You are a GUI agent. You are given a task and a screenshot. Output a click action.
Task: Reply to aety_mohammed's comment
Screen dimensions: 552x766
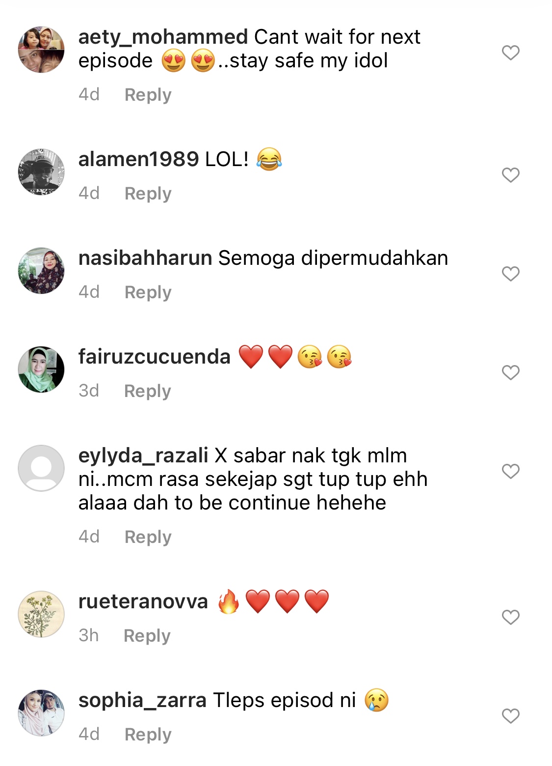pyautogui.click(x=148, y=95)
